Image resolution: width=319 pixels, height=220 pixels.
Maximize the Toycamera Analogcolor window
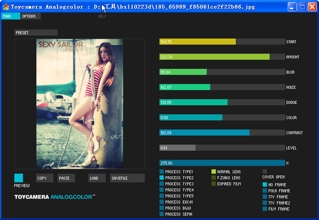[x=302, y=7]
